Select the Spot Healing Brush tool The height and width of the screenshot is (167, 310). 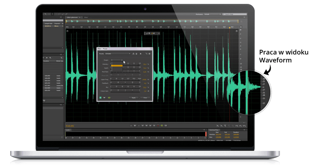click(x=66, y=14)
